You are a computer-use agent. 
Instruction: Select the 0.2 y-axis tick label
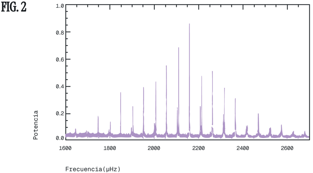60,114
